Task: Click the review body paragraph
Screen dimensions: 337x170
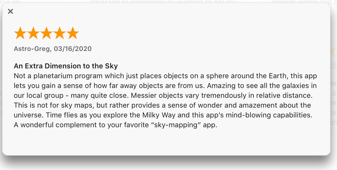Action: pos(164,100)
